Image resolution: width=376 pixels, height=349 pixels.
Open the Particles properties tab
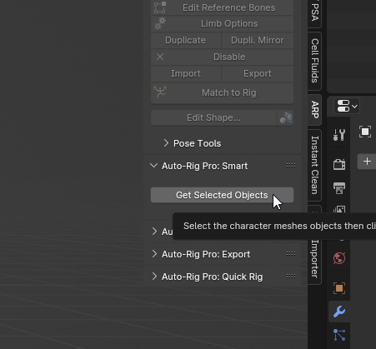tap(339, 335)
